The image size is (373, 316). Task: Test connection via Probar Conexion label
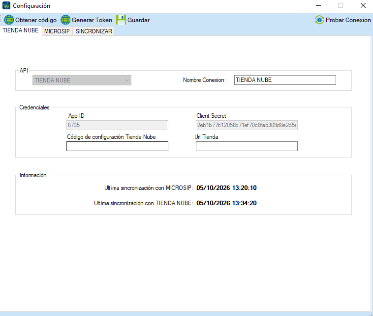coord(348,20)
